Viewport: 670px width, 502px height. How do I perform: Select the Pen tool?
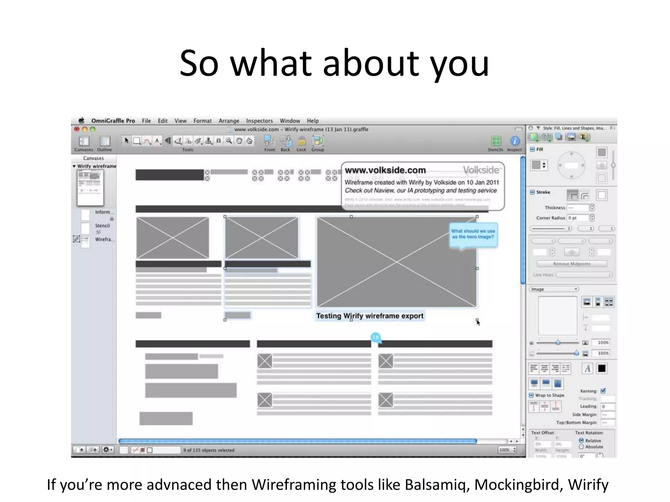pos(178,141)
